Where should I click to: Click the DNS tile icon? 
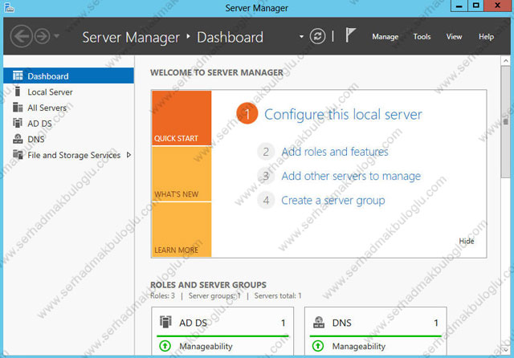click(x=319, y=323)
